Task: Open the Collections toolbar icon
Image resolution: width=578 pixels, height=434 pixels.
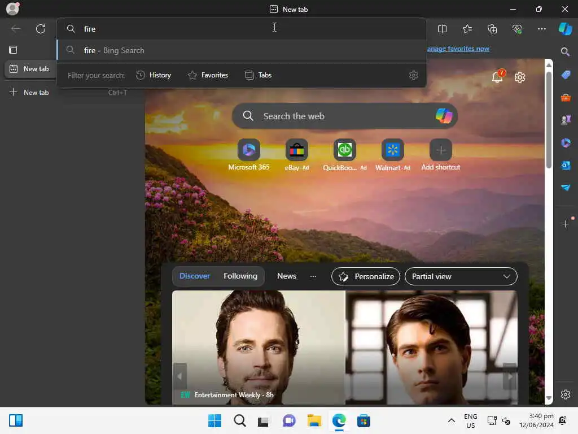Action: tap(492, 29)
